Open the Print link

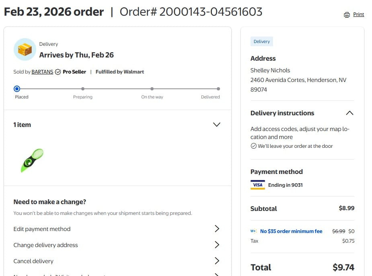[358, 14]
